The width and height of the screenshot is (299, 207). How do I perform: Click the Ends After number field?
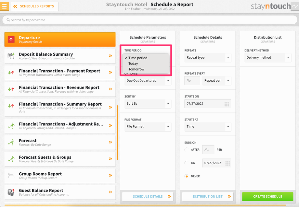[x=208, y=150]
